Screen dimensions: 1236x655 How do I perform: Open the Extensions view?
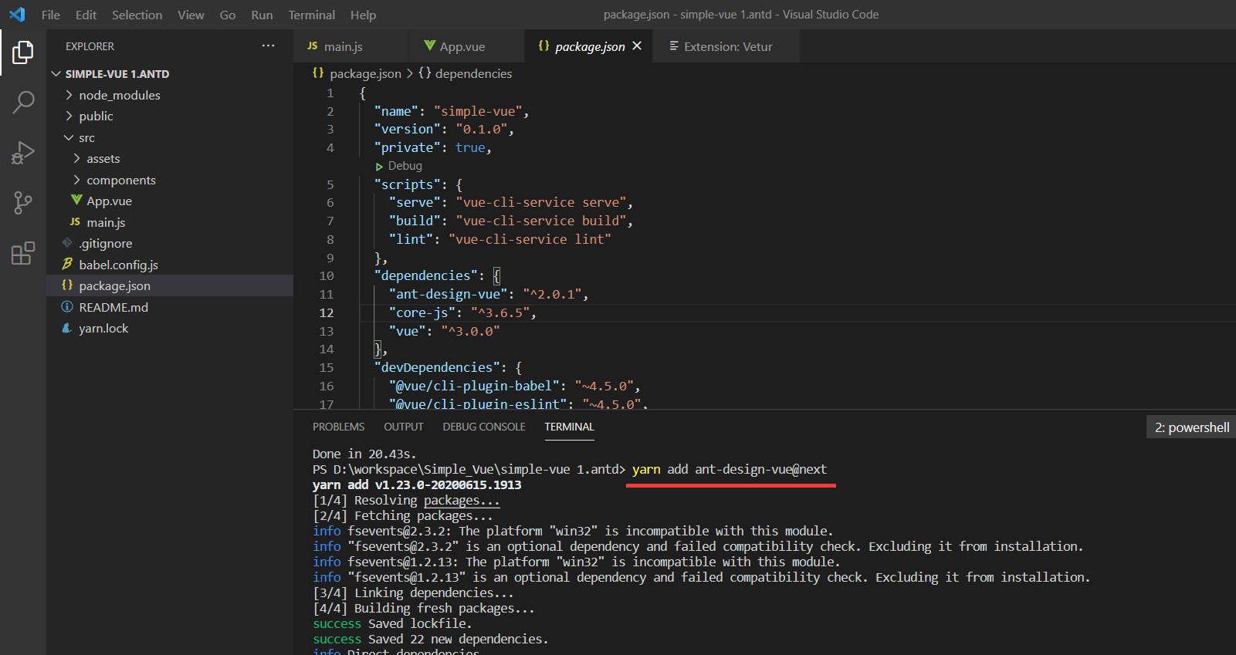[23, 253]
